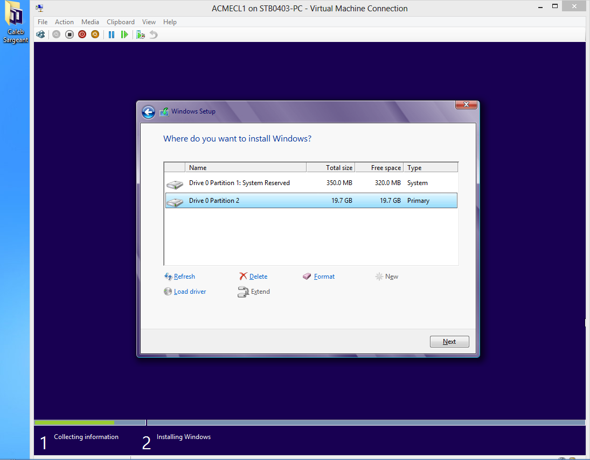Minimize the Virtual Machine Connection window
This screenshot has width=590, height=460.
click(540, 7)
